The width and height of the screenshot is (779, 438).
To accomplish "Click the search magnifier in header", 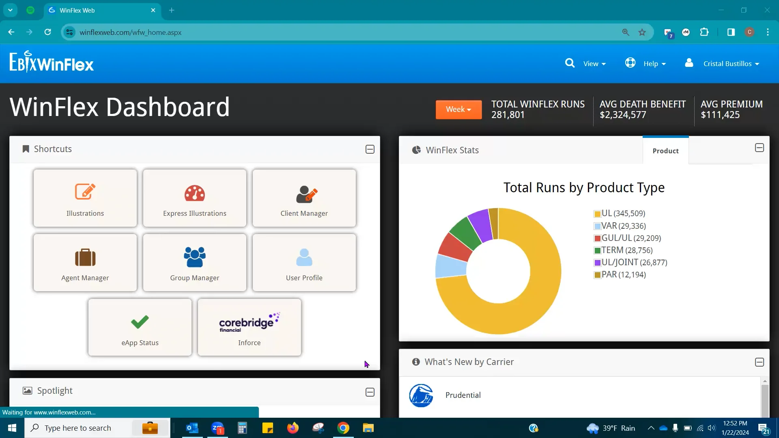I will tap(570, 63).
